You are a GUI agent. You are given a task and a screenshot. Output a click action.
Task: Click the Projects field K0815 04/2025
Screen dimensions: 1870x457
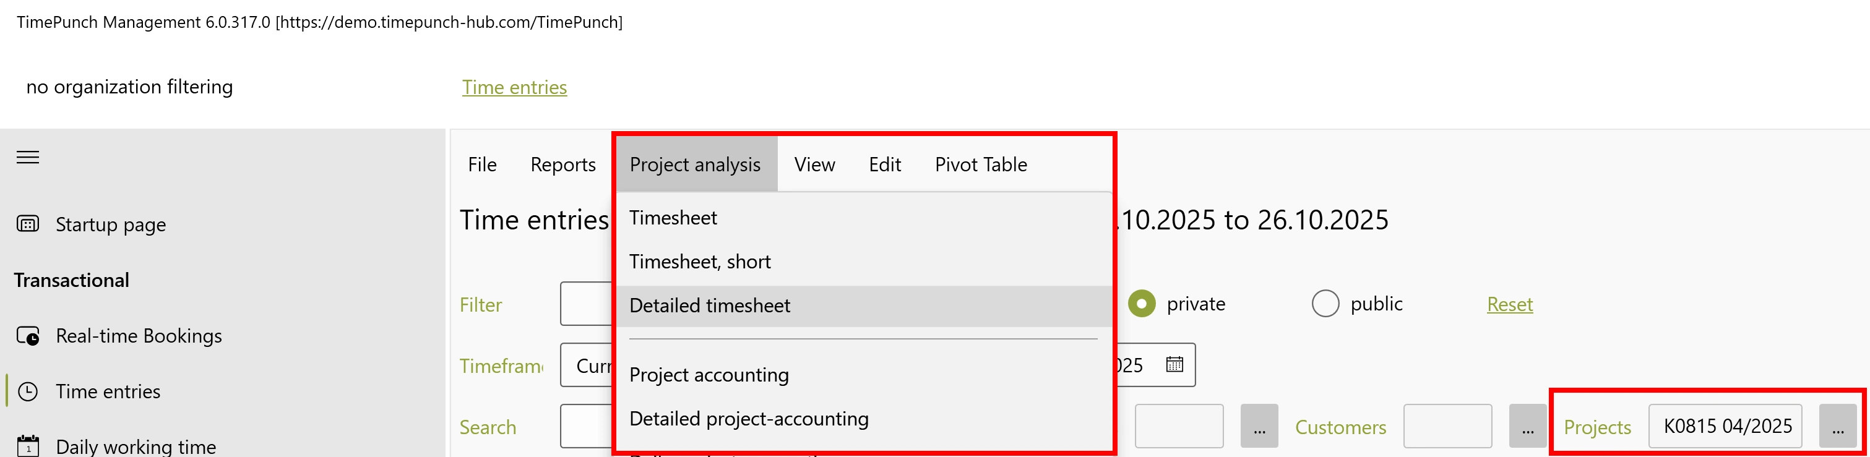click(1725, 426)
